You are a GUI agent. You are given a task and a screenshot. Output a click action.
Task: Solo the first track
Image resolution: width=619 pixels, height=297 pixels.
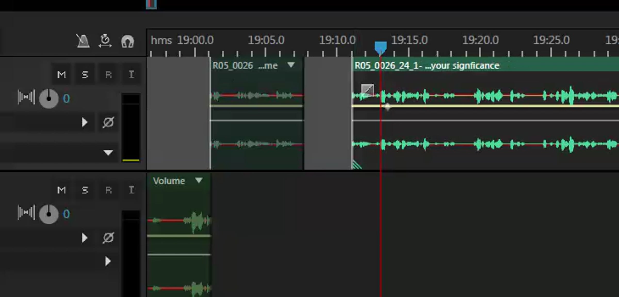tap(85, 75)
